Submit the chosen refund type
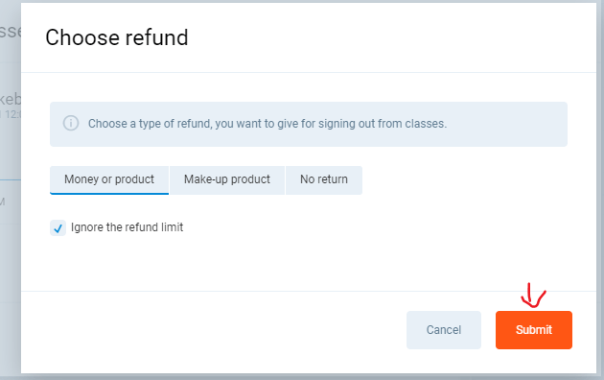604x380 pixels. pos(534,330)
